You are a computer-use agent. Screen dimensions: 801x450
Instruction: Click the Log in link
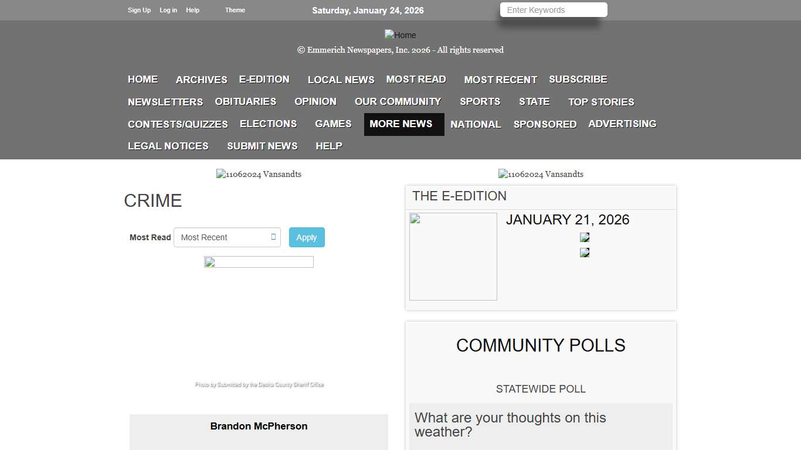point(168,10)
